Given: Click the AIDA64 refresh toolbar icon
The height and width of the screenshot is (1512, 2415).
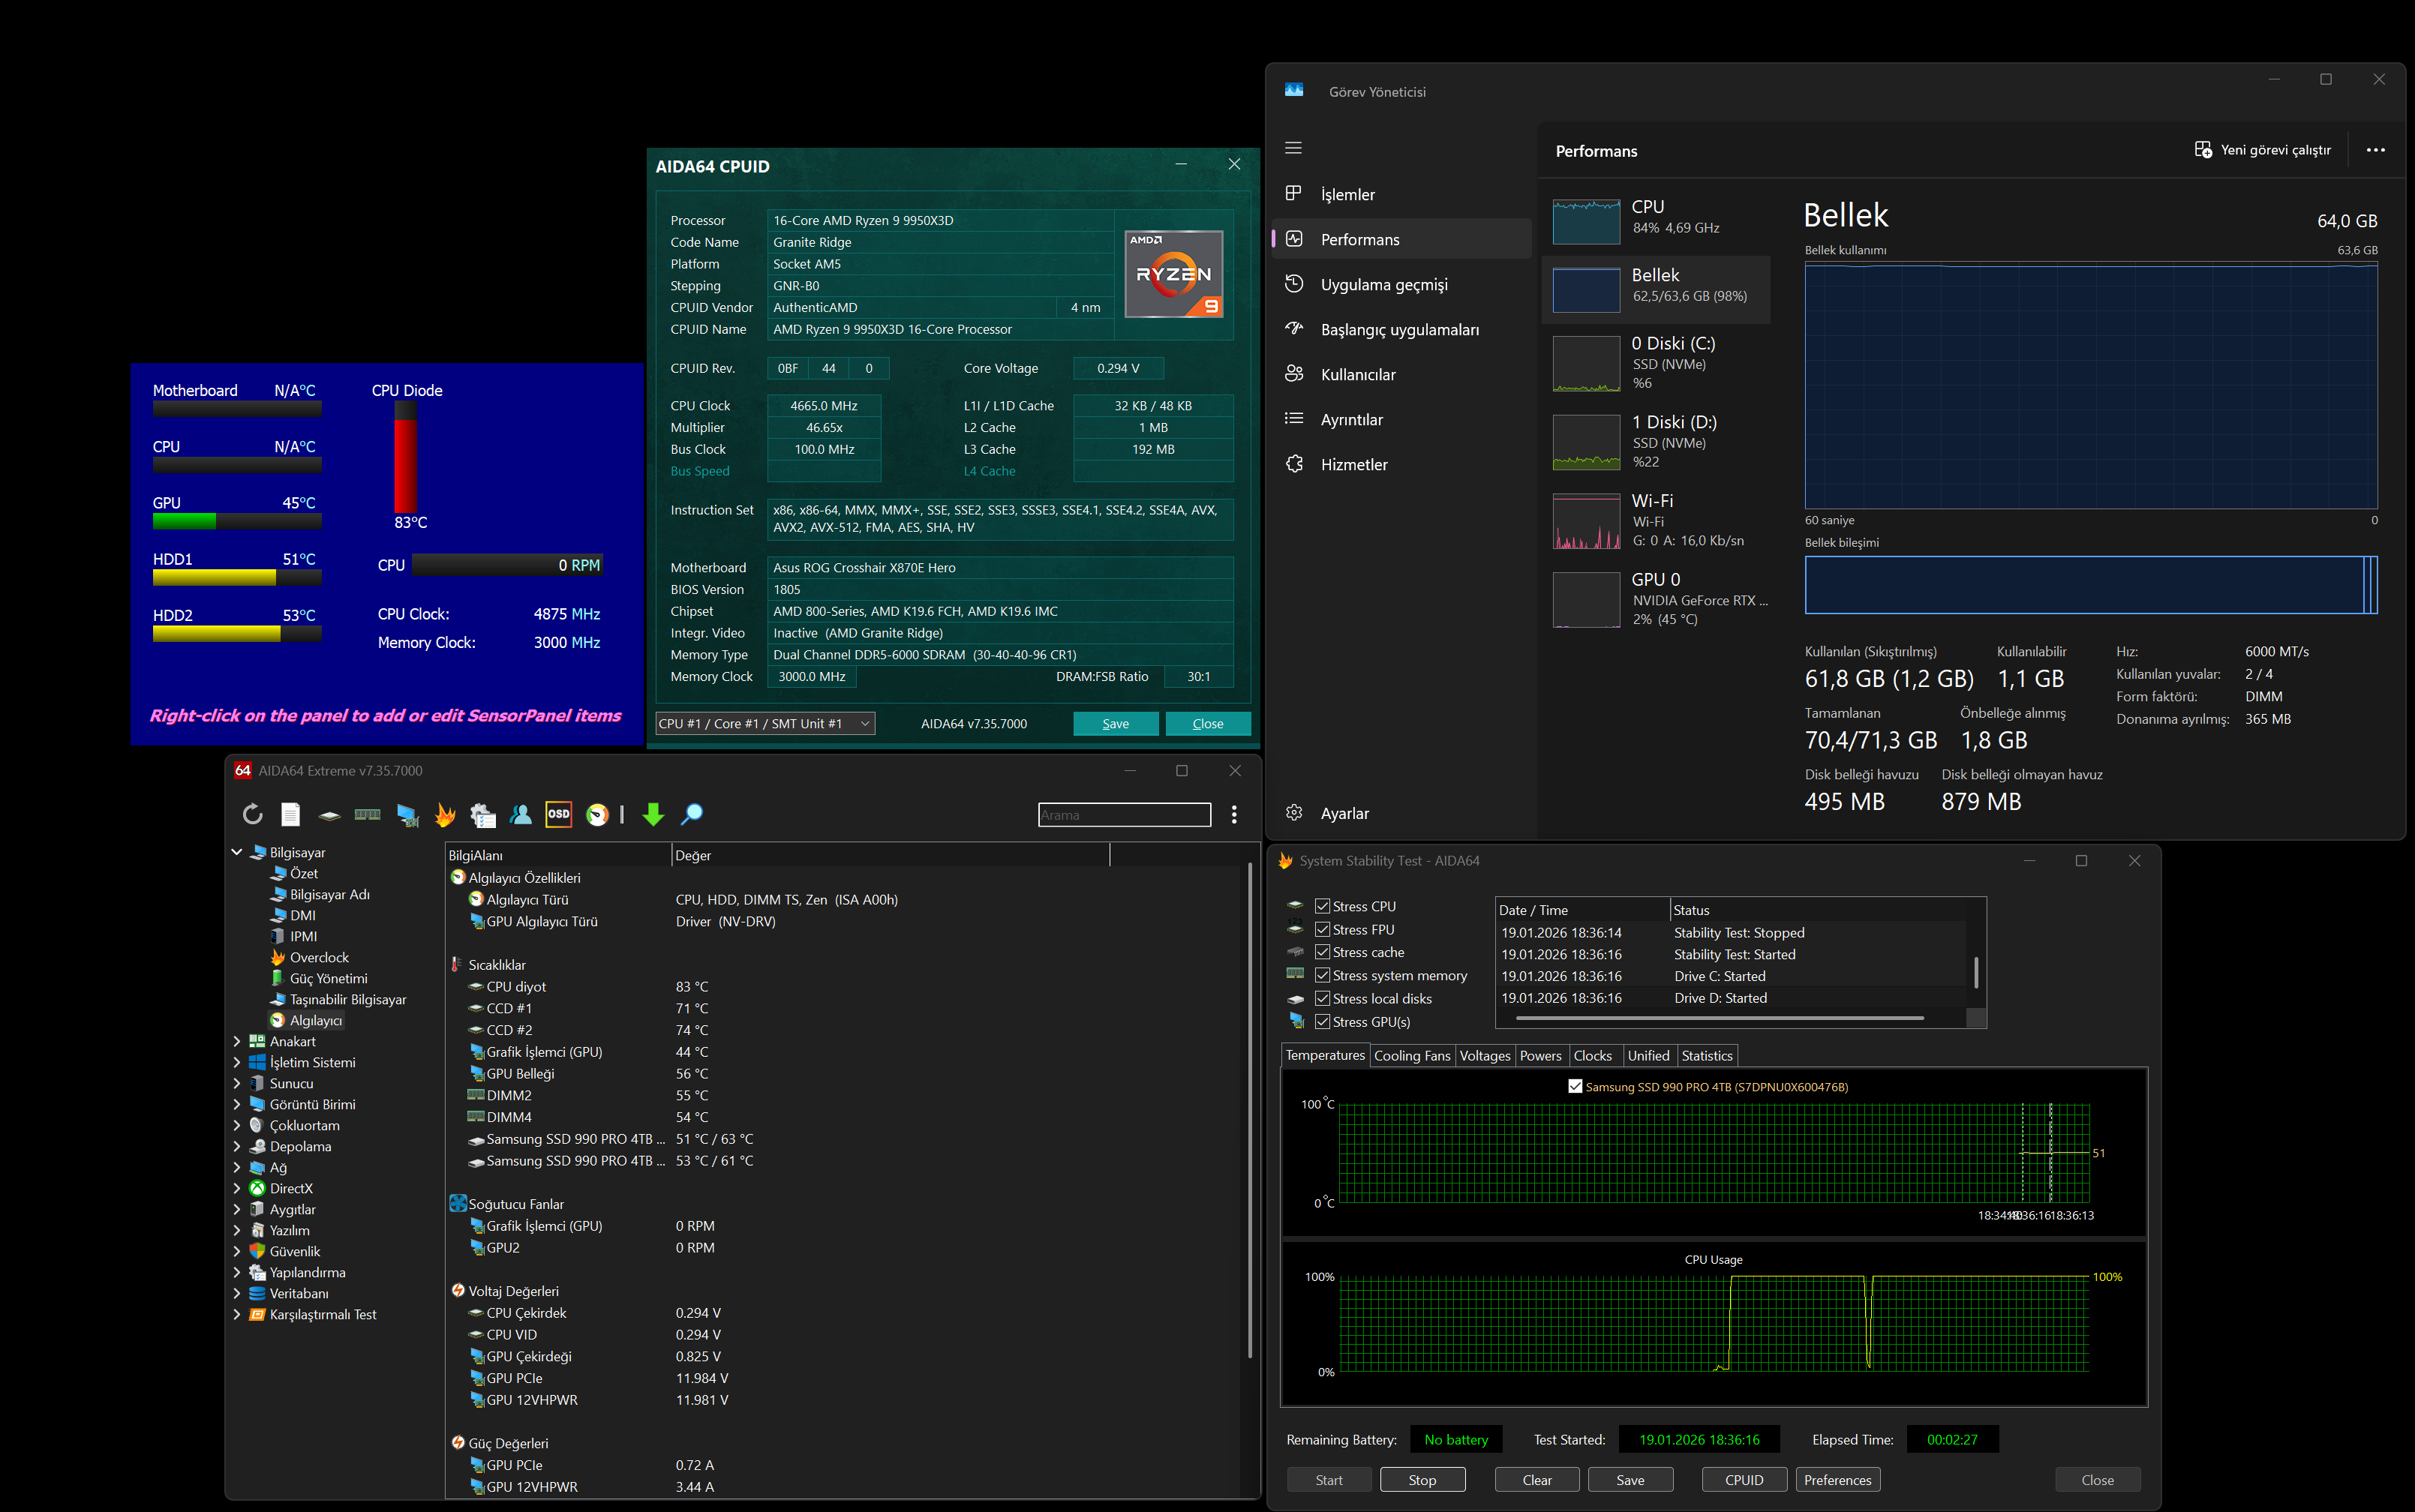Looking at the screenshot, I should tap(252, 814).
